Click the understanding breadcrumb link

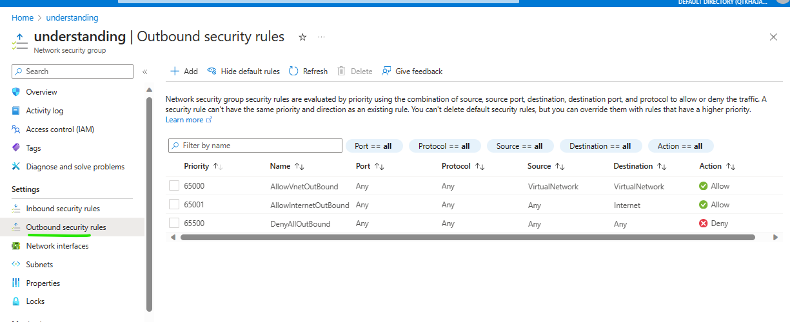pos(72,18)
